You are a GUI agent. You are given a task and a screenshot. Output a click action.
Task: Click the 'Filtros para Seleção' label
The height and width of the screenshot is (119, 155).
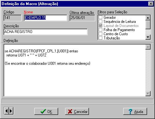(112, 12)
